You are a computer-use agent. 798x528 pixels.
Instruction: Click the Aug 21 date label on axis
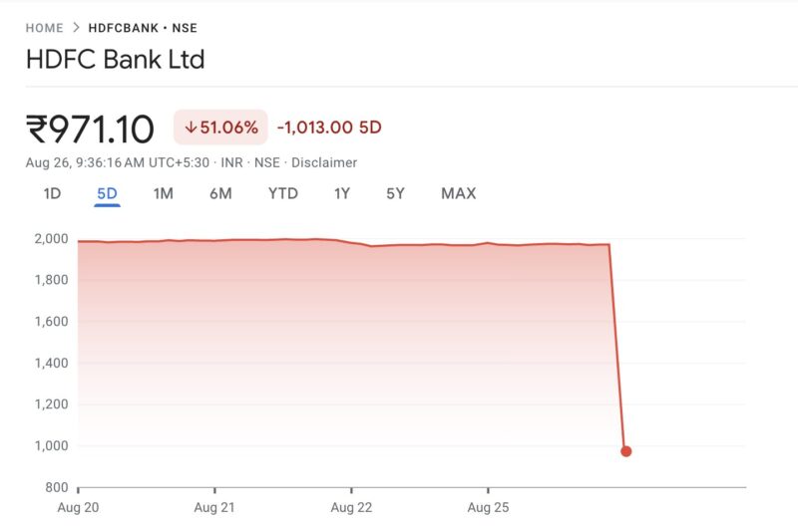214,507
